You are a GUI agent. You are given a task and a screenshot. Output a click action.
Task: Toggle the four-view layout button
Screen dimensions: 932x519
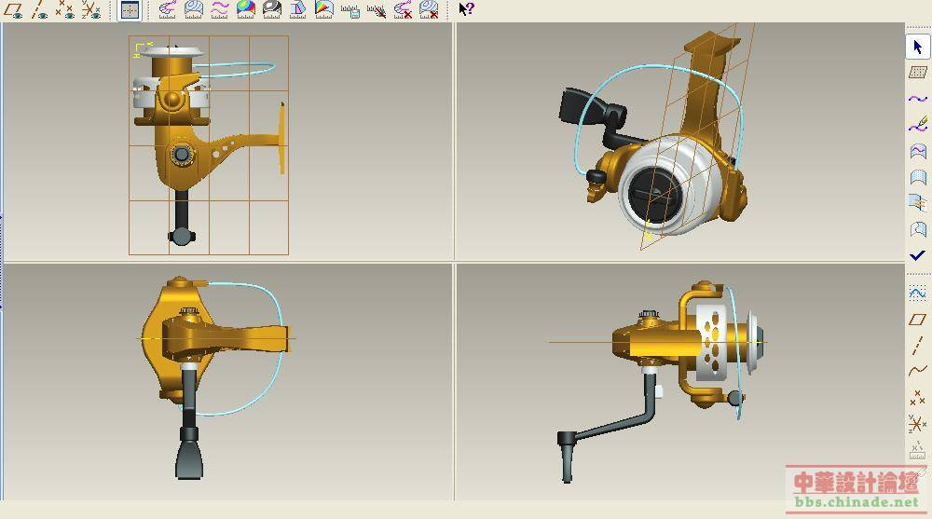(130, 10)
